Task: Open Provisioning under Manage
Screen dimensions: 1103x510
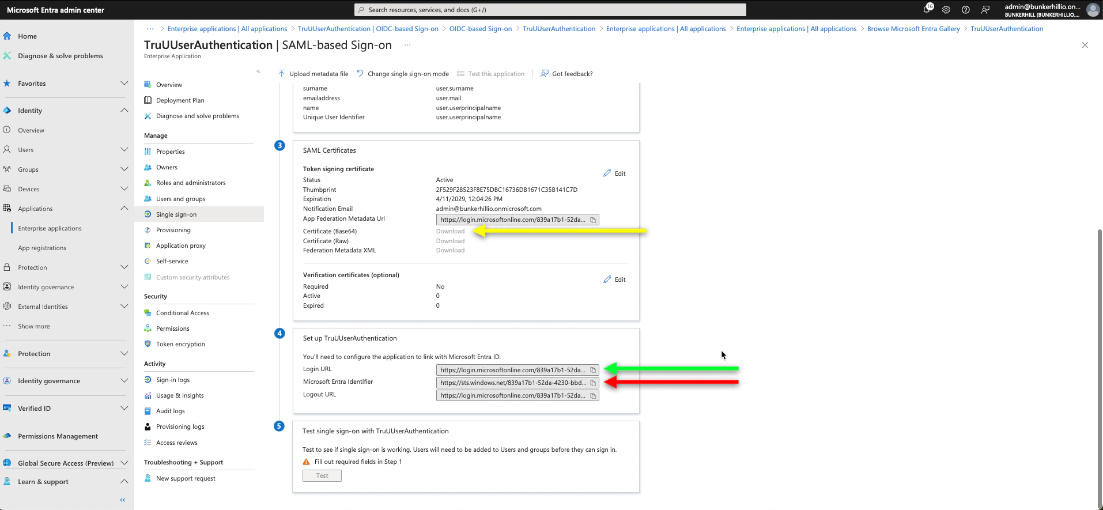Action: click(173, 230)
